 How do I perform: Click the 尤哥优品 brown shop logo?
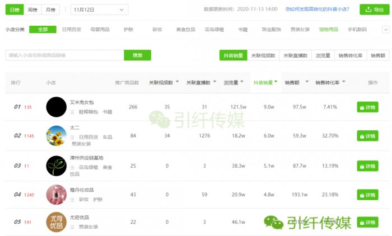(56, 222)
